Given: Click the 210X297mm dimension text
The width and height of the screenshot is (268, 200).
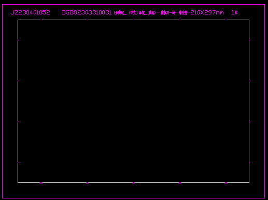Looking at the screenshot, I should click(207, 12).
